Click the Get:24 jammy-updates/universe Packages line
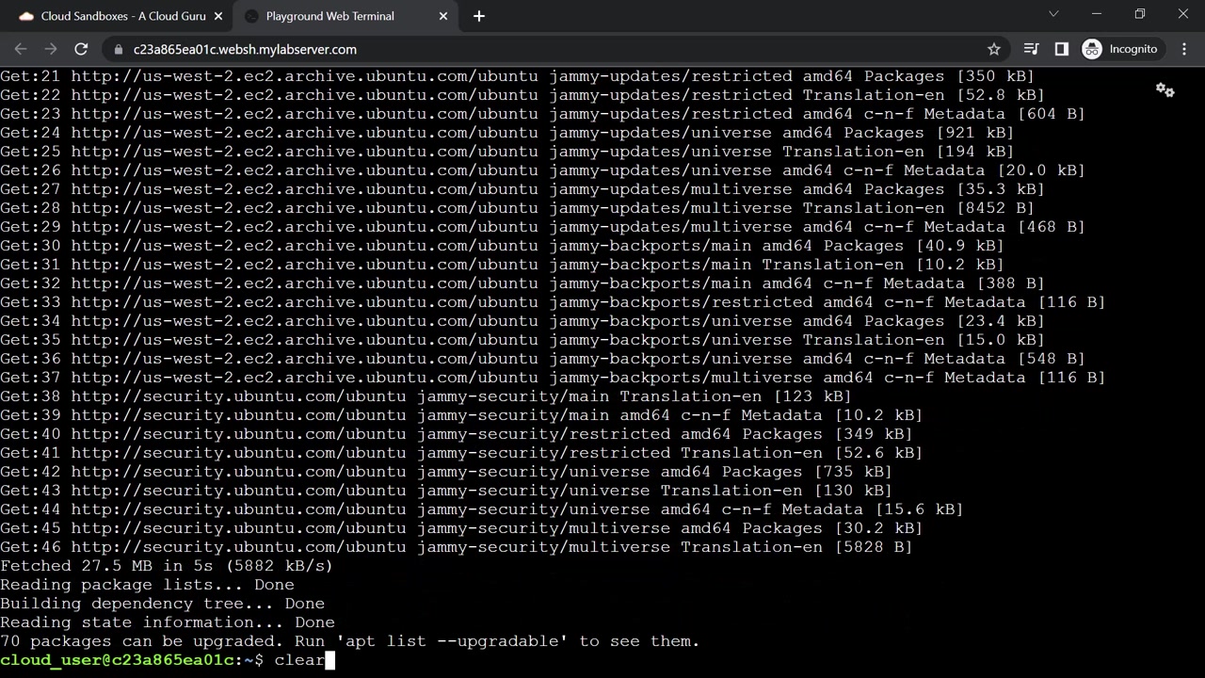1205x678 pixels. 506,133
